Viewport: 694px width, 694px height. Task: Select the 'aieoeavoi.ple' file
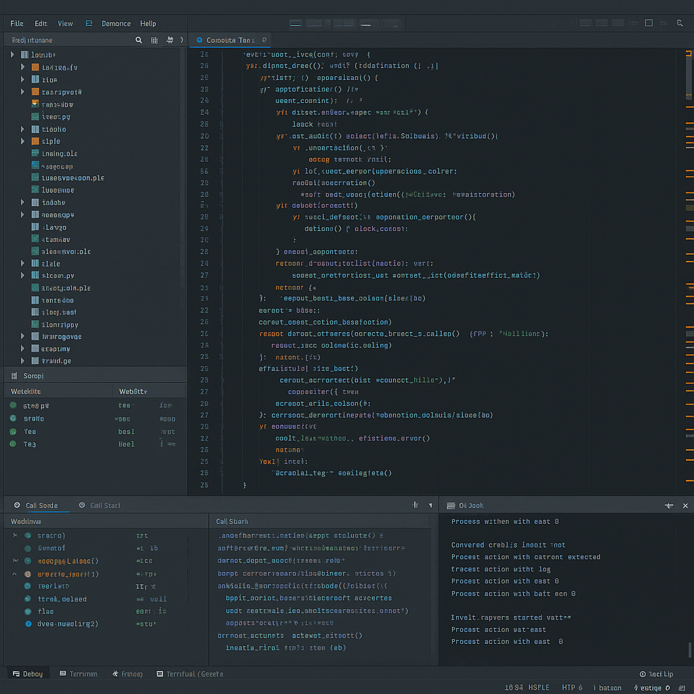tap(66, 251)
